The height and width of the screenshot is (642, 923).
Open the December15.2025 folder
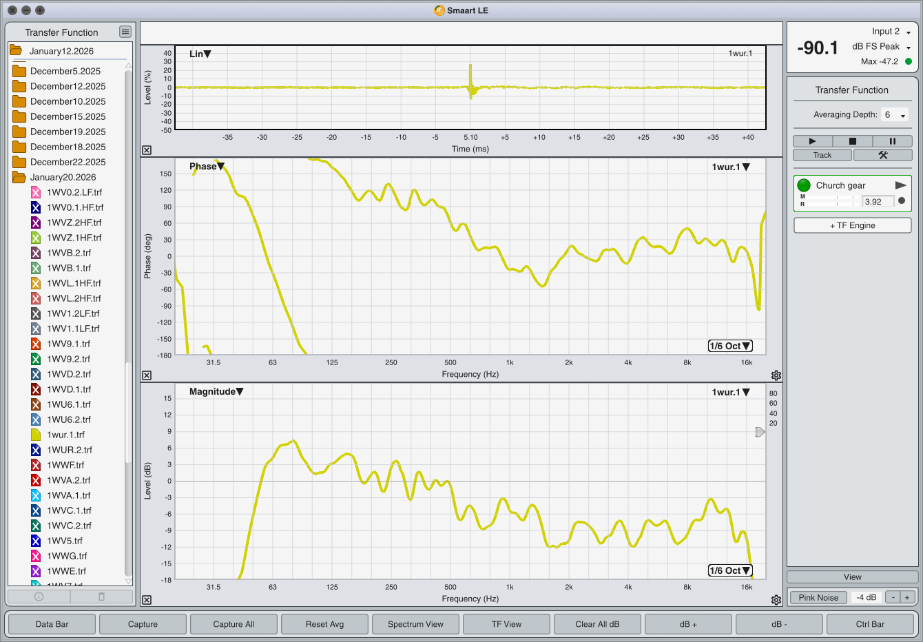68,116
